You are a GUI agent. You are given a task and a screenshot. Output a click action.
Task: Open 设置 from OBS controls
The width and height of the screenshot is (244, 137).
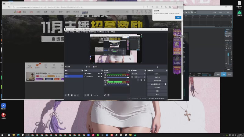[x=157, y=91]
